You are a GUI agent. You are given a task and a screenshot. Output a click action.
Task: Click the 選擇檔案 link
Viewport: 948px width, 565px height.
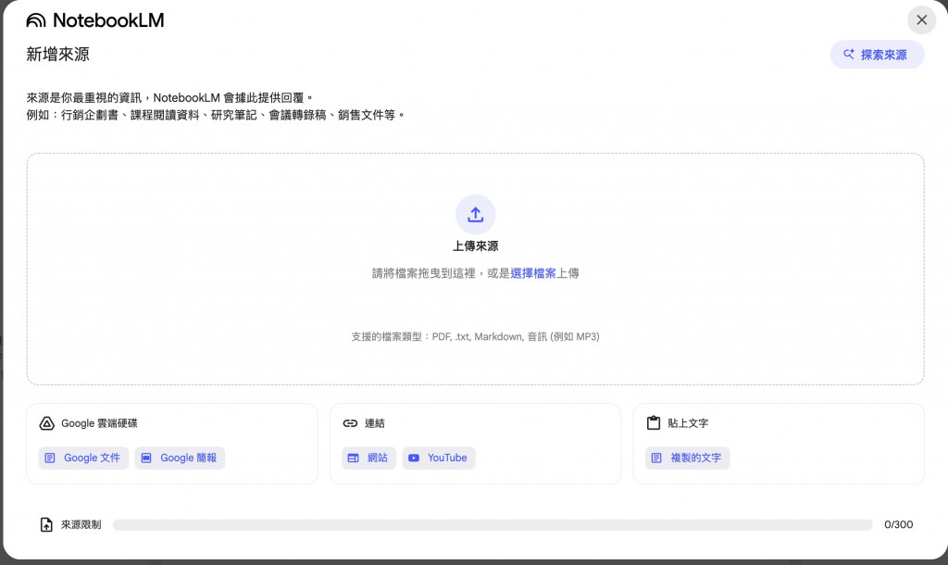(x=532, y=273)
